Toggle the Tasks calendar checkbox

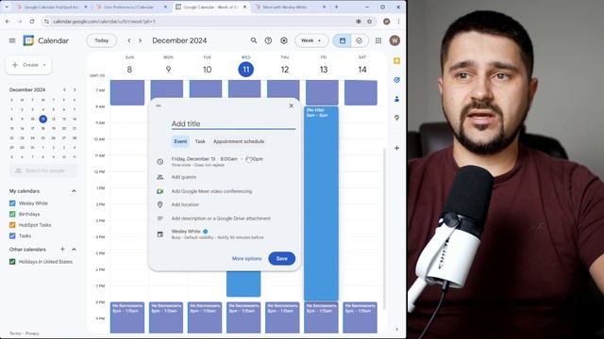(x=12, y=235)
